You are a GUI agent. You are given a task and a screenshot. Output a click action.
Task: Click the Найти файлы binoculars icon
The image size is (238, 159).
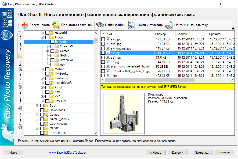(x=100, y=25)
